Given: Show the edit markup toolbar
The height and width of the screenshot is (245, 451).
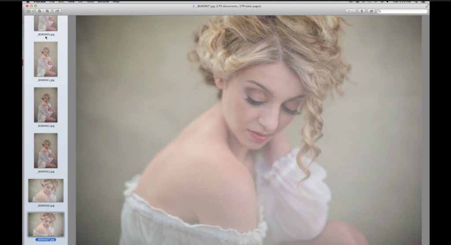Looking at the screenshot, I should tap(371, 11).
